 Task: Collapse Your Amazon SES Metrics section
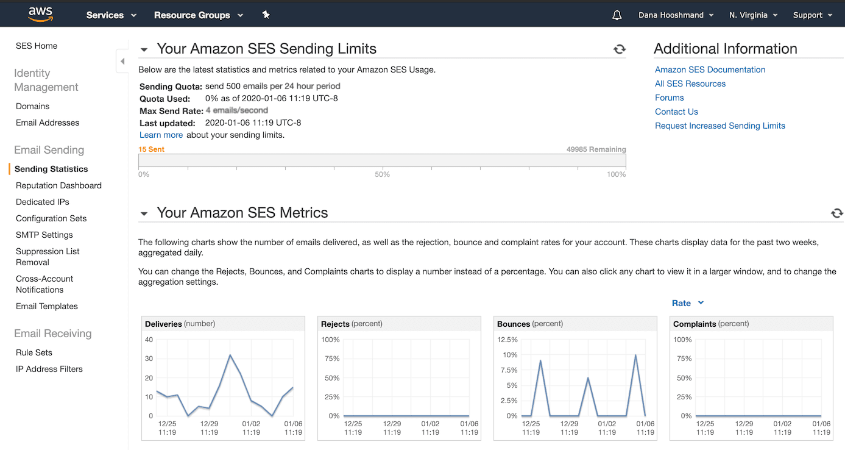pyautogui.click(x=144, y=214)
